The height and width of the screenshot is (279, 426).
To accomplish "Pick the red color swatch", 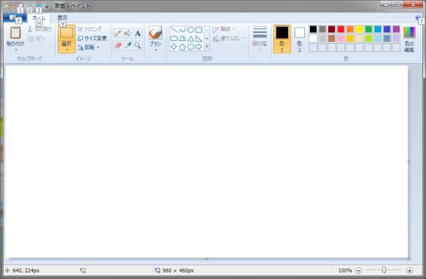I will coord(341,29).
